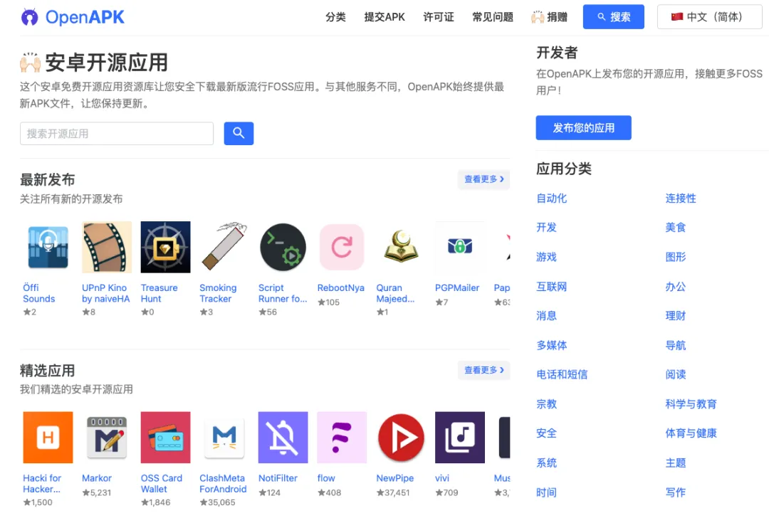
Task: Click the Markor app name link
Action: (97, 478)
